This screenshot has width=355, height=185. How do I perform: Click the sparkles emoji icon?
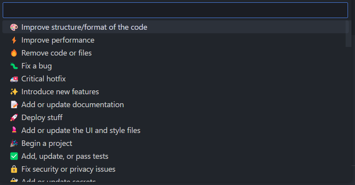[x=14, y=92]
